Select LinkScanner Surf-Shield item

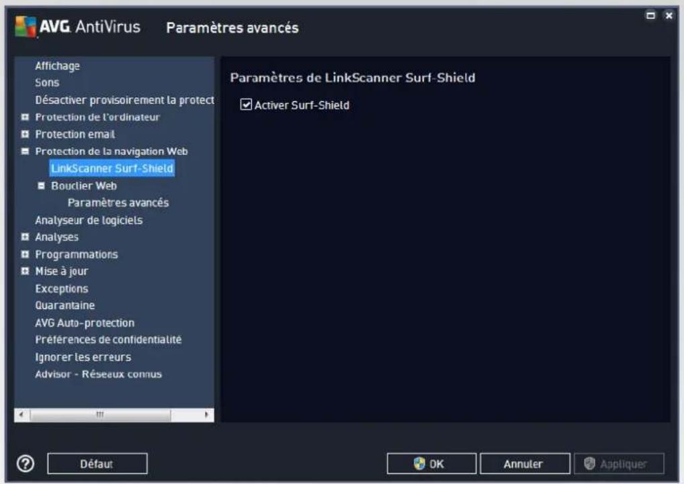point(112,168)
